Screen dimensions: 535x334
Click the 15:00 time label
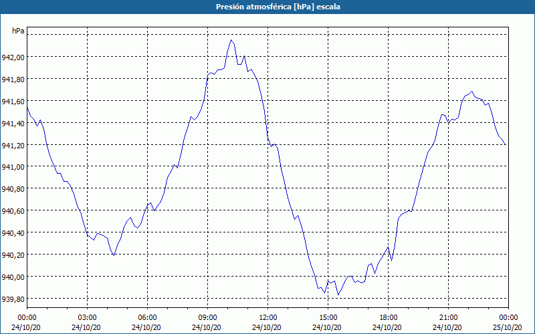pos(328,318)
